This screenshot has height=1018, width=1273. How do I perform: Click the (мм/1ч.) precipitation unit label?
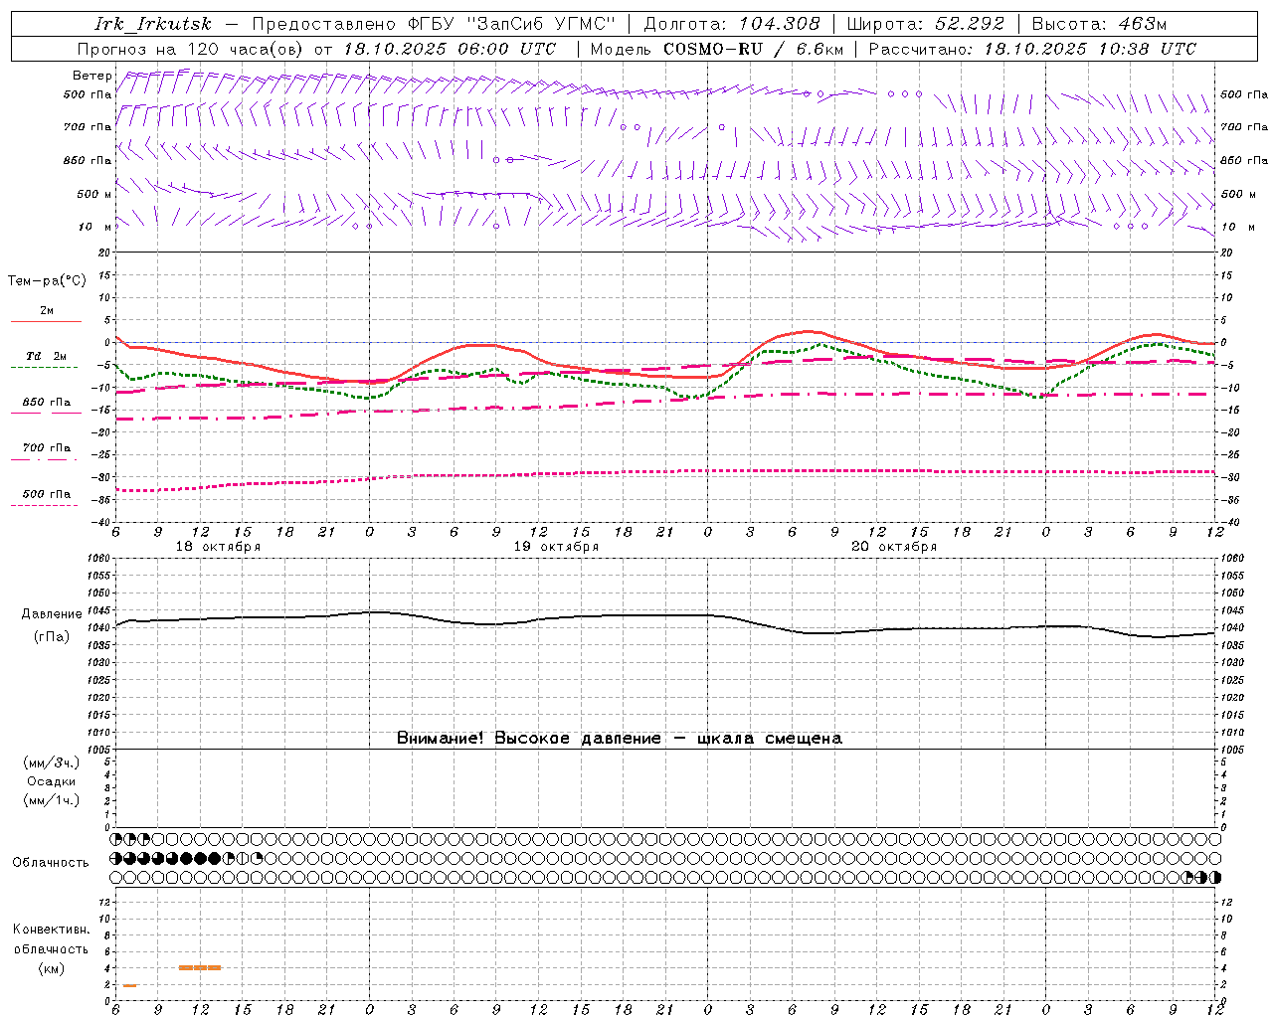coord(52,800)
